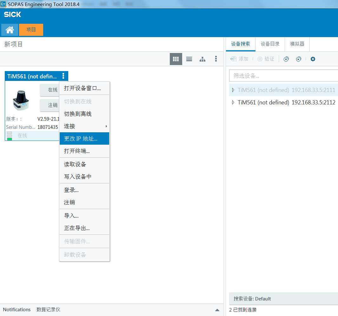Select 写入设备中 menu entry
Screen dimensions: 338x316
(x=84, y=176)
